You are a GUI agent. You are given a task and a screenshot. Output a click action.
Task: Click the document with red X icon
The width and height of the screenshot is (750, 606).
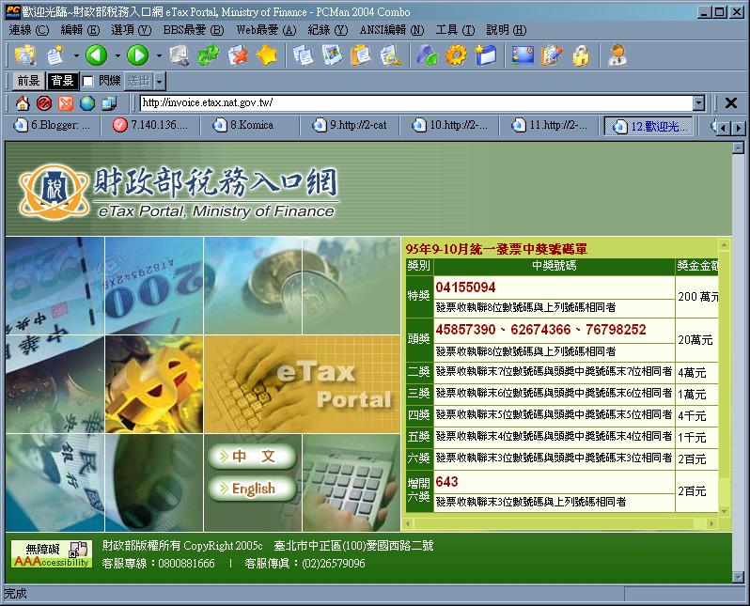[238, 55]
